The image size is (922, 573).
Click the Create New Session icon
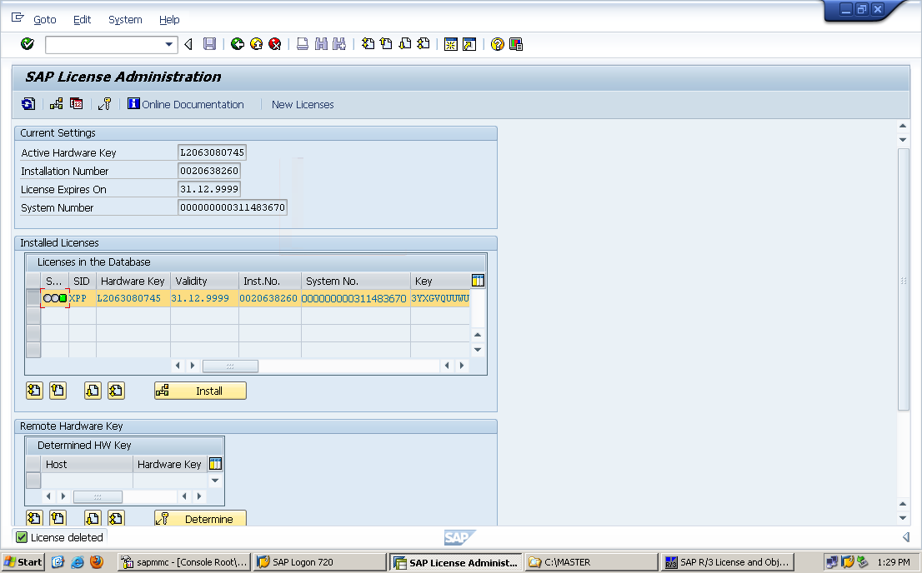tap(451, 44)
